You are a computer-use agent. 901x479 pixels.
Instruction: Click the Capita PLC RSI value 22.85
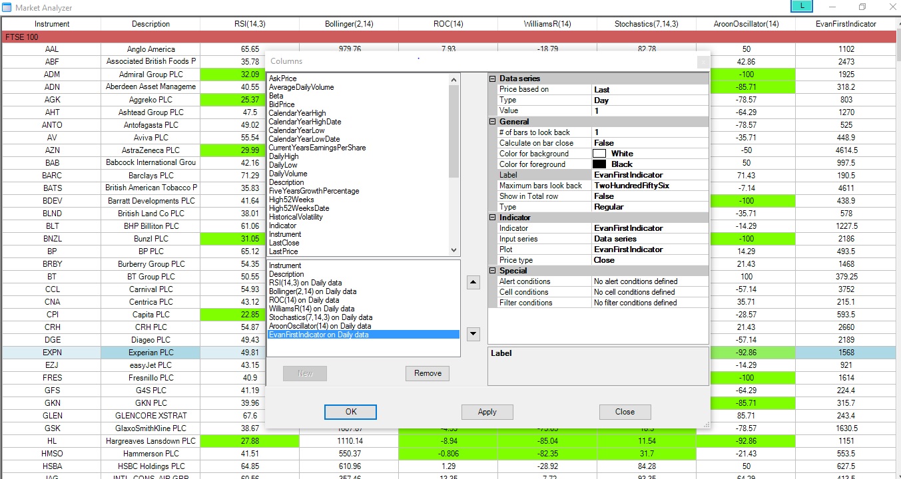[250, 315]
